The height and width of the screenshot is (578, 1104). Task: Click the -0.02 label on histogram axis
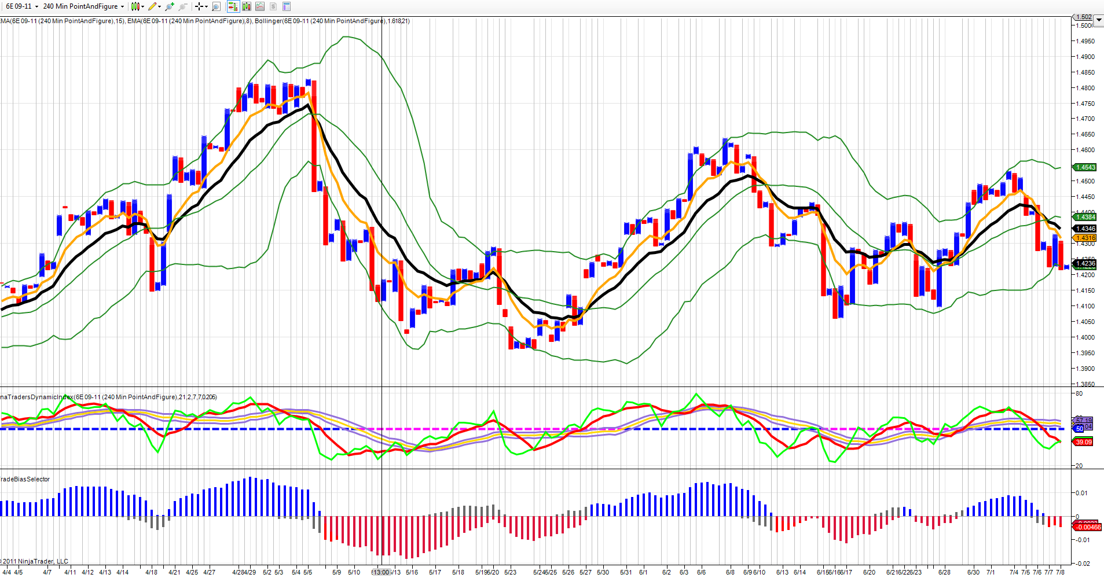[x=1082, y=564]
